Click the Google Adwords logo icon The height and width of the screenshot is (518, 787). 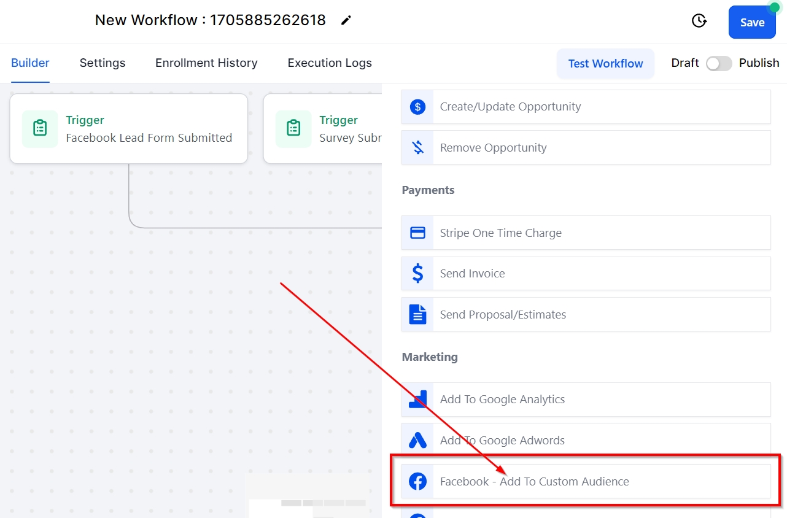[417, 440]
